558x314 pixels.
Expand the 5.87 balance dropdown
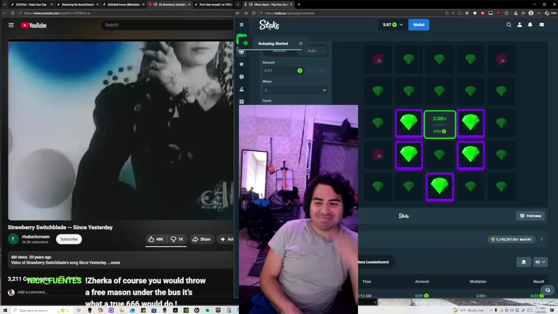tap(393, 25)
